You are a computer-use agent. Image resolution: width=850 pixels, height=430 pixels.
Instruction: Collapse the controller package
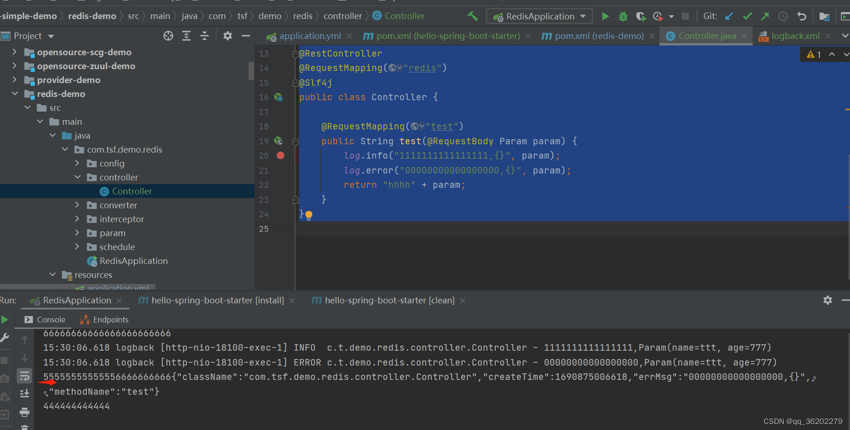coord(77,177)
